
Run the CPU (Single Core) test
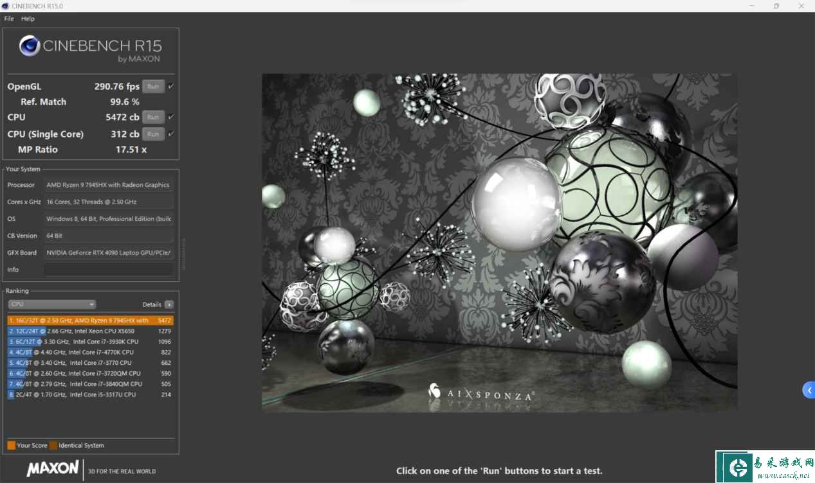tap(153, 134)
